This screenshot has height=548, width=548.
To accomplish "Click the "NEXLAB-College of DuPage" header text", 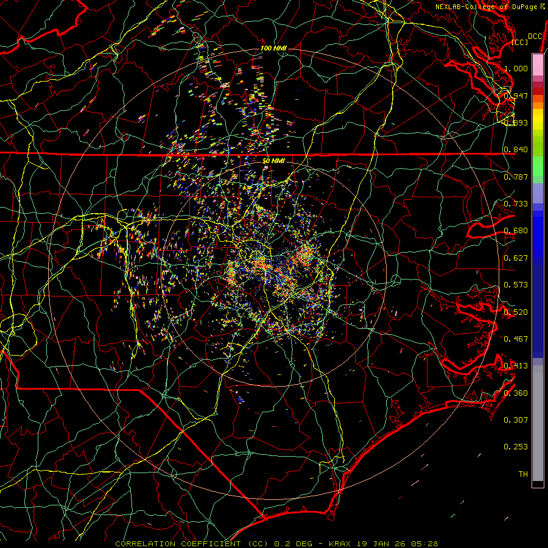I will tap(486, 7).
